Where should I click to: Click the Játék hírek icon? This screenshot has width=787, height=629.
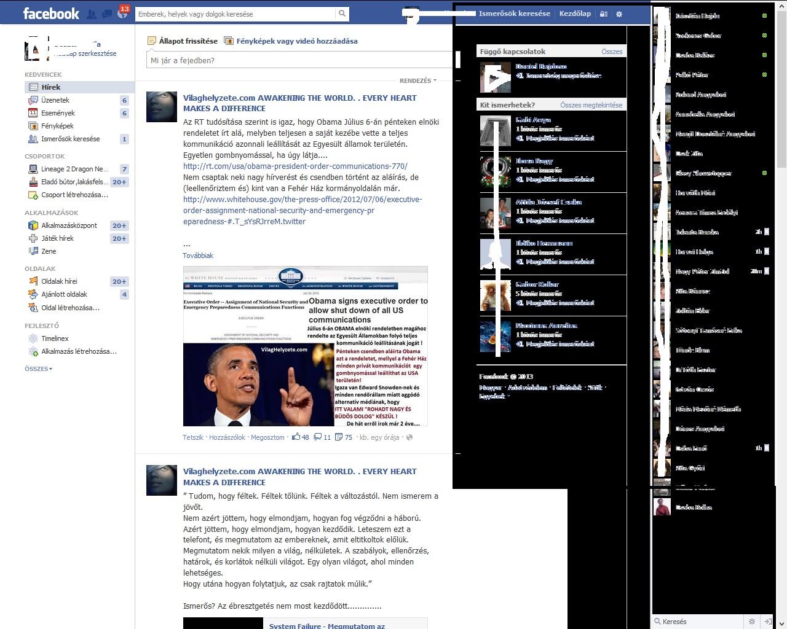click(x=33, y=238)
